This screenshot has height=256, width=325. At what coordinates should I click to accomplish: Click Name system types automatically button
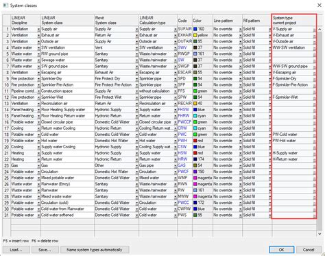(95, 250)
